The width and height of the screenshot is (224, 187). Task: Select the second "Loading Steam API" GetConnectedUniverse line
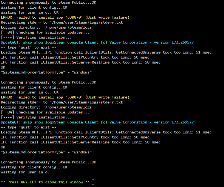pyautogui.click(x=106, y=132)
